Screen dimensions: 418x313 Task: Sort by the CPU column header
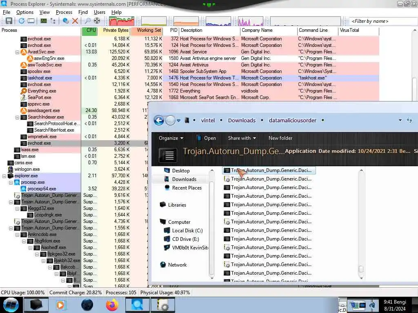89,30
